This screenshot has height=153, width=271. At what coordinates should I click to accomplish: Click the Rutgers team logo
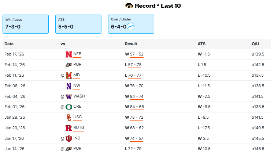tap(68, 128)
